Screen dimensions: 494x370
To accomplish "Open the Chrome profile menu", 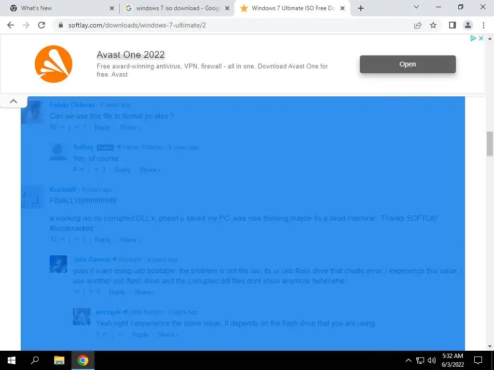I will pos(468,25).
